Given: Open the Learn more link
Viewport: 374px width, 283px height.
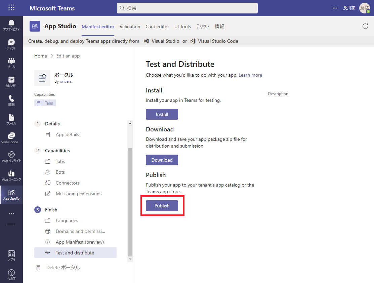Looking at the screenshot, I should 250,75.
